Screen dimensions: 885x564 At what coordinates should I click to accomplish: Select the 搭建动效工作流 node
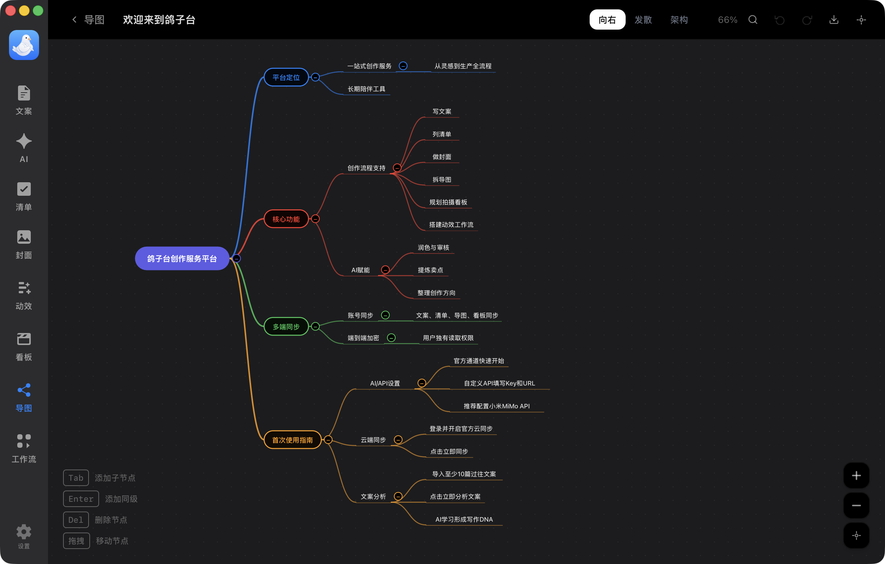coord(451,225)
